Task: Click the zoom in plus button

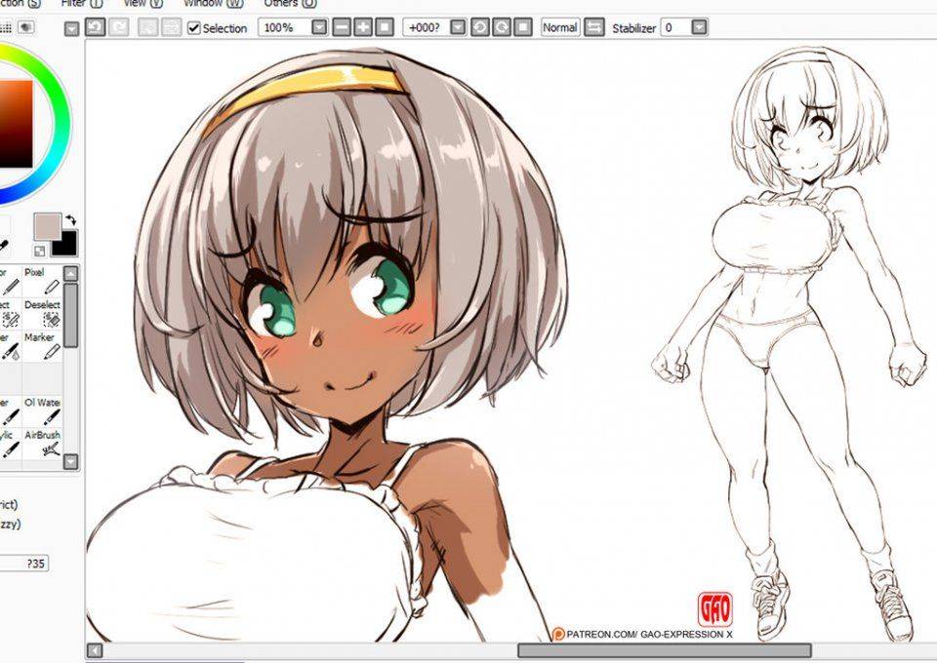Action: click(363, 27)
